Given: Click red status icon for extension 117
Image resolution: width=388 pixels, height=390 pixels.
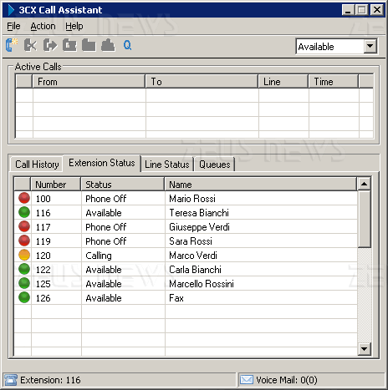Looking at the screenshot, I should (24, 226).
